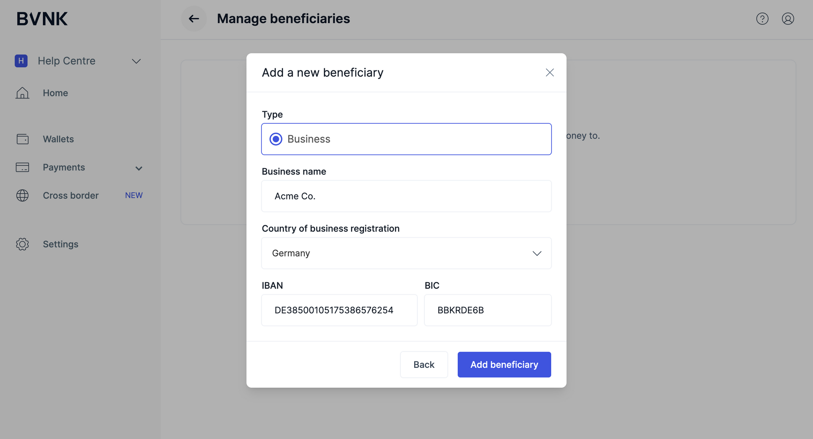The image size is (813, 439).
Task: Go to Wallets in the sidebar
Action: (x=59, y=139)
